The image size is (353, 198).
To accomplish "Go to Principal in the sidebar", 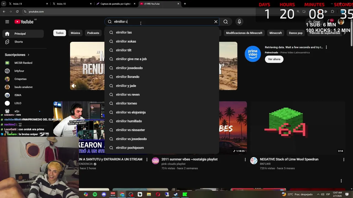I will click(23, 34).
